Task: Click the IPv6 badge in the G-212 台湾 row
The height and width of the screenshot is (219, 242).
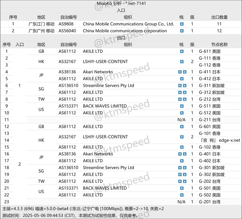Action: click(x=185, y=99)
